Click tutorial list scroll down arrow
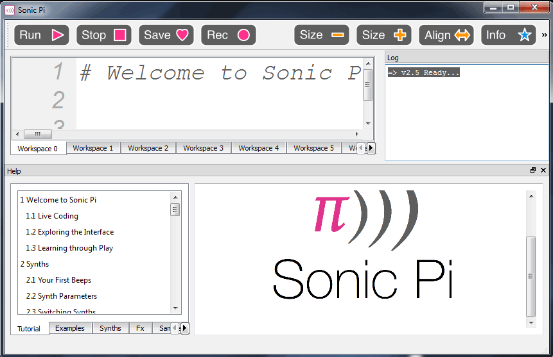This screenshot has width=553, height=357. [175, 308]
